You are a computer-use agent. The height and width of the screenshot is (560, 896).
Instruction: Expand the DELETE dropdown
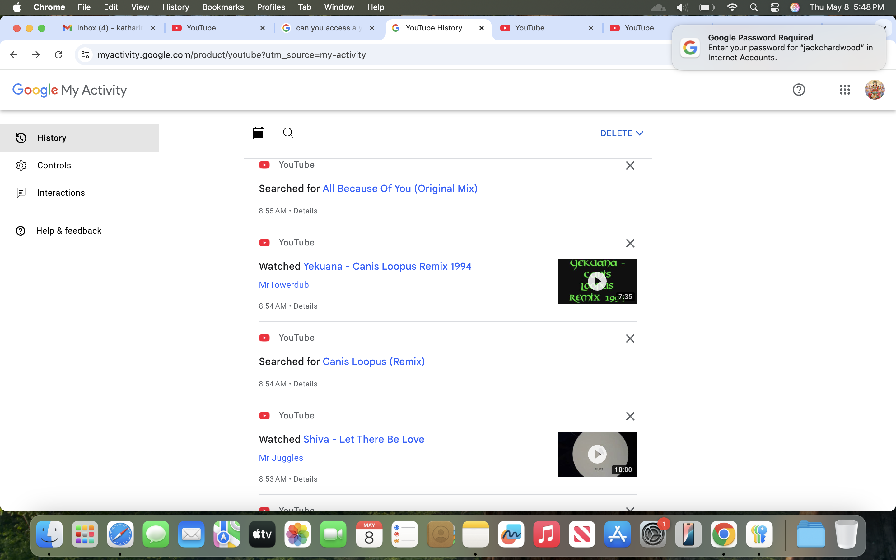tap(621, 133)
